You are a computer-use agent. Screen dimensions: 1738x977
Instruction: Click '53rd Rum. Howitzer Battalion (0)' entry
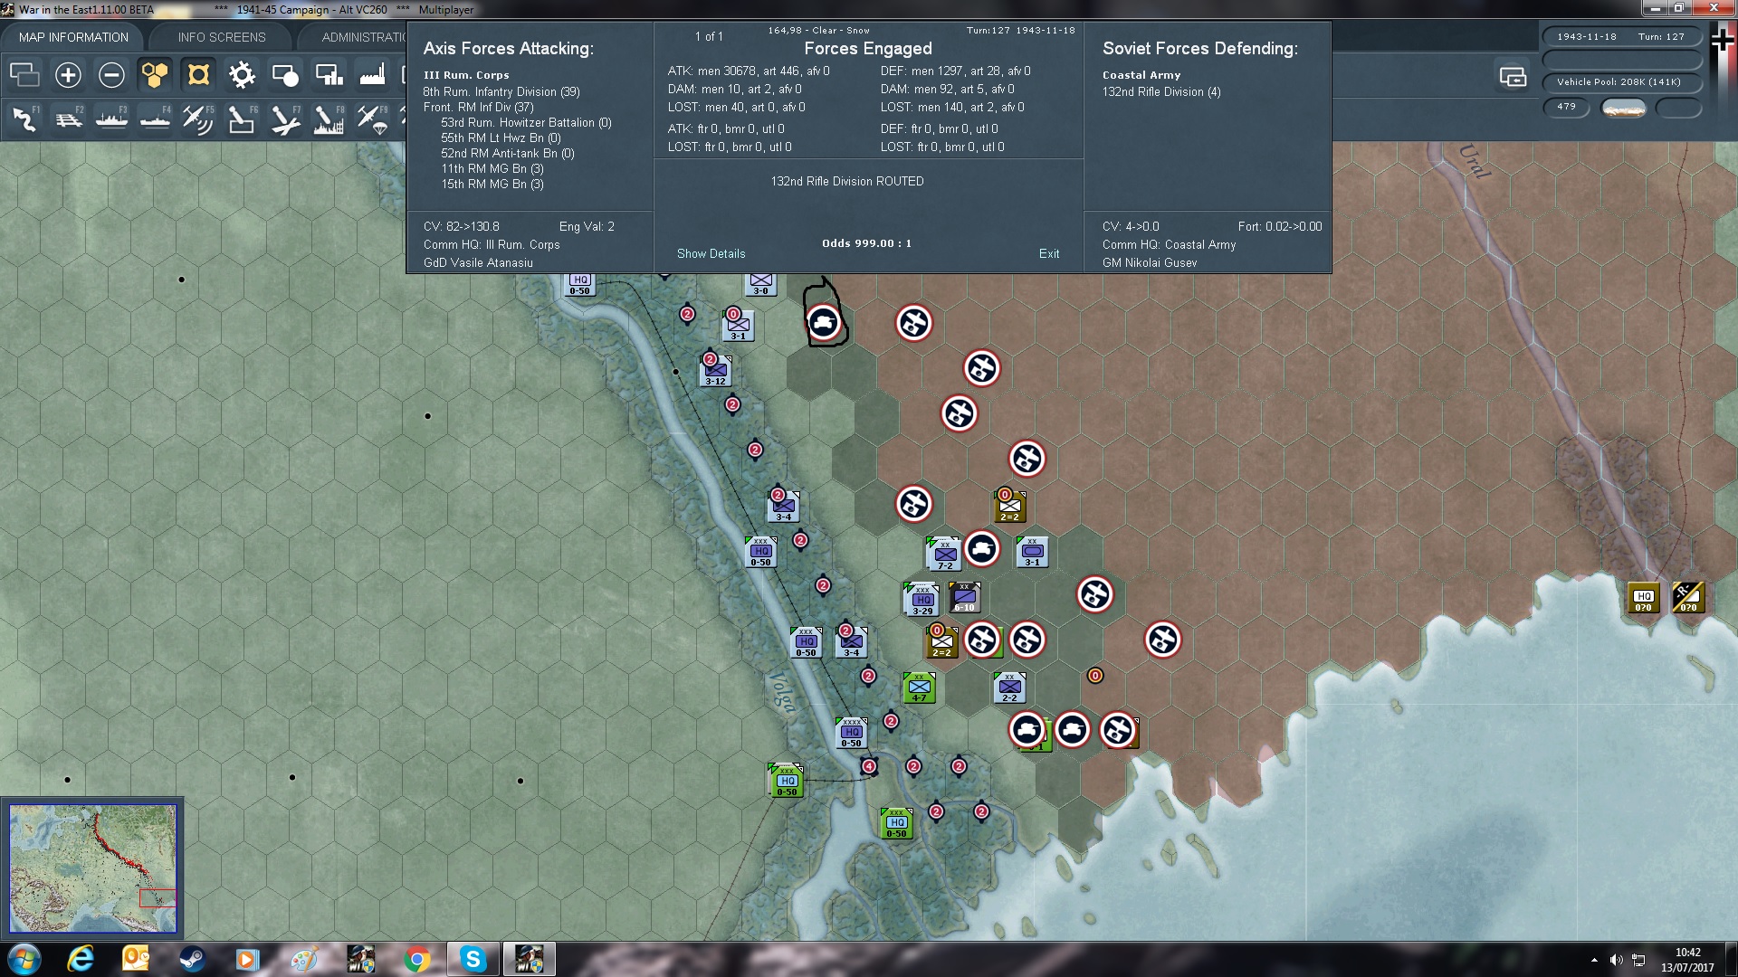pyautogui.click(x=526, y=122)
